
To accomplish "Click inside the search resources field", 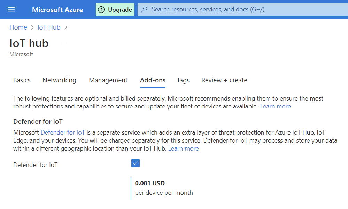I will (209, 9).
